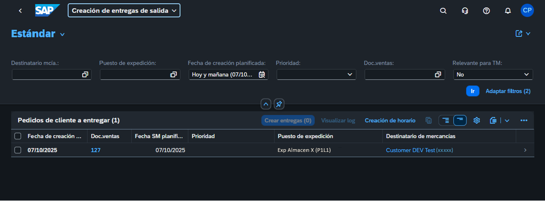Select the checkbox for row 07/10/2025
Screen dimensions: 545x201
coord(18,150)
